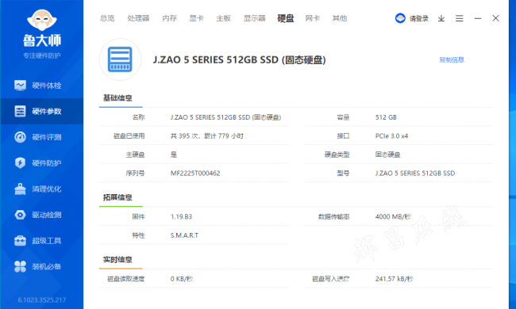
Task: Click 请登录 login link
Action: [419, 19]
